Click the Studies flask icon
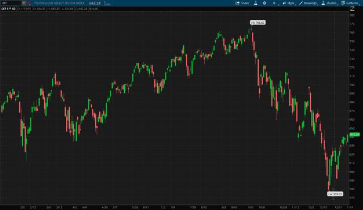363x210 pixels. [x=323, y=3]
